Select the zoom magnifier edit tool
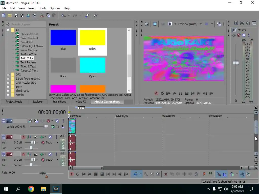The height and width of the screenshot is (194, 259). pyautogui.click(x=158, y=174)
